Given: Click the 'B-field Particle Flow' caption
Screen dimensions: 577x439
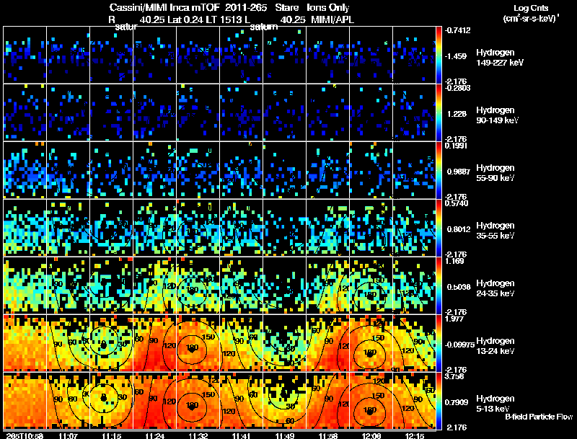Looking at the screenshot, I should tap(539, 417).
